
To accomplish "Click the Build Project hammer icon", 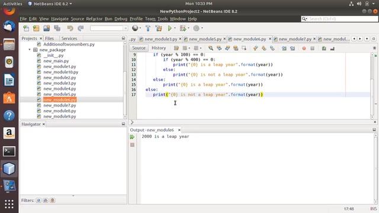I will tap(148, 28).
